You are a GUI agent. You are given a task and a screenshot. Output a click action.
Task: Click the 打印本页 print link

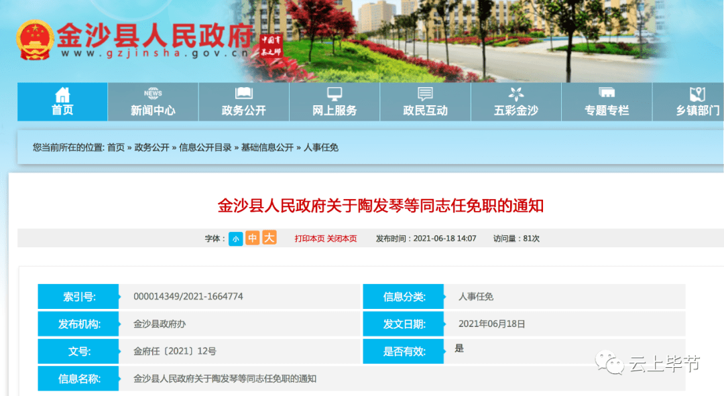coord(310,239)
